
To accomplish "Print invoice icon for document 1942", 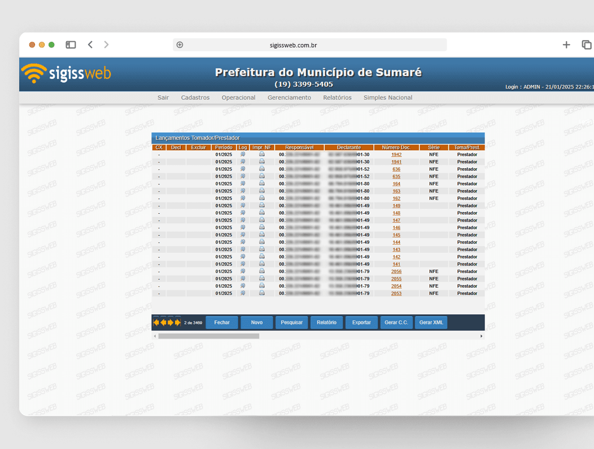I will 262,155.
